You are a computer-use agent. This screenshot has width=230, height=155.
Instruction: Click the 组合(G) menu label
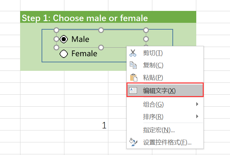point(153,104)
